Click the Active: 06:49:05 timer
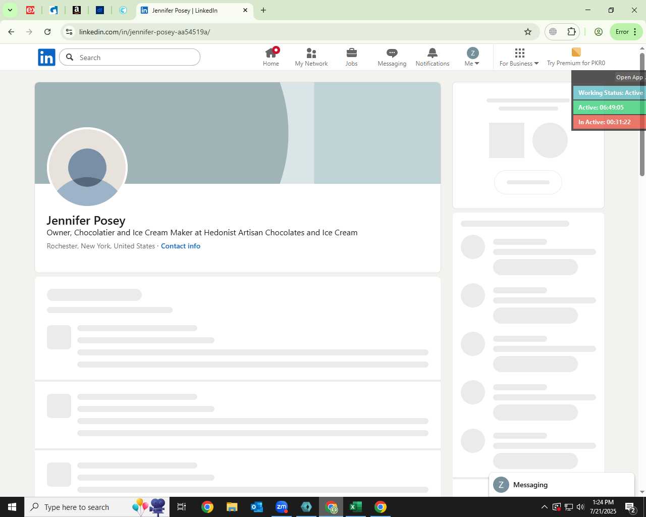The image size is (646, 517). [x=610, y=108]
